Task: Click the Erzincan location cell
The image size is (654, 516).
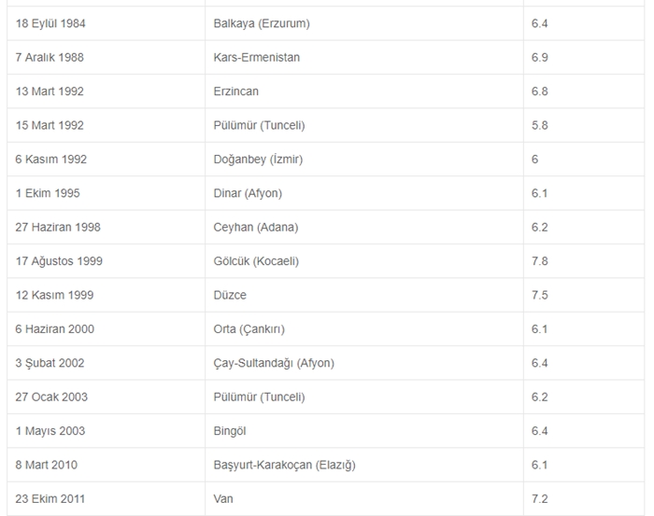Action: 235,91
